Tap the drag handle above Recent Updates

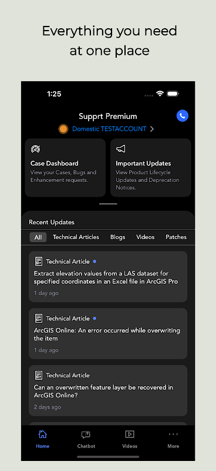point(108,204)
